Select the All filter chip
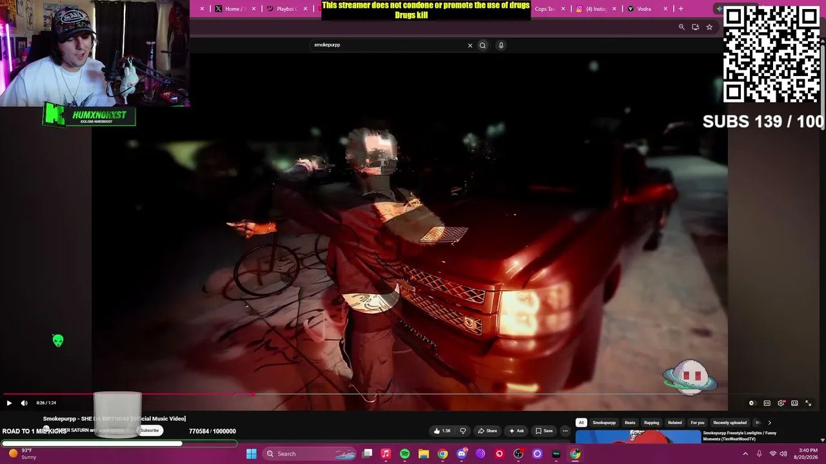This screenshot has height=464, width=826. point(581,423)
